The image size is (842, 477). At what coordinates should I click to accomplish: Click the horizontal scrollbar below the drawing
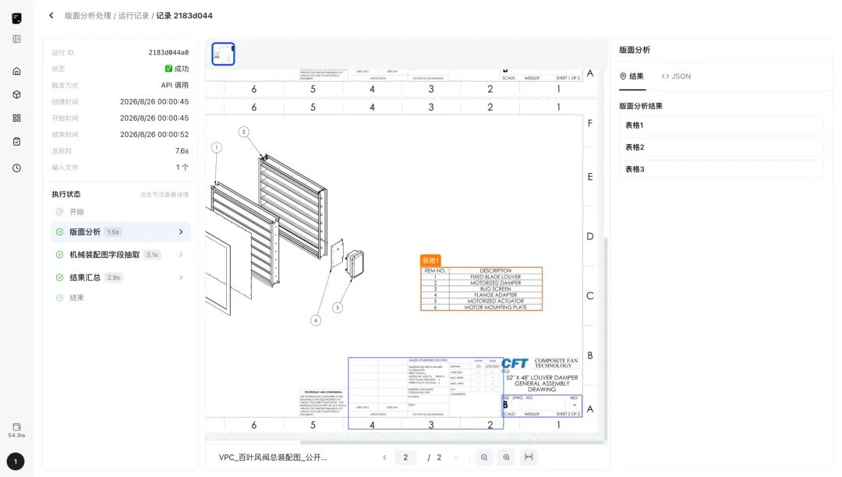[x=451, y=443]
